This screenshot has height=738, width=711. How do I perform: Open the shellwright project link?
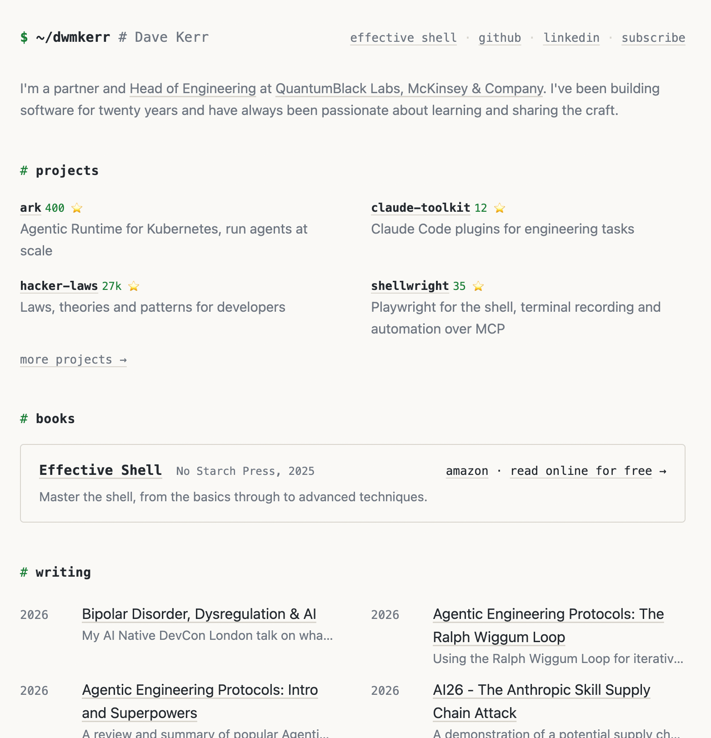tap(410, 286)
